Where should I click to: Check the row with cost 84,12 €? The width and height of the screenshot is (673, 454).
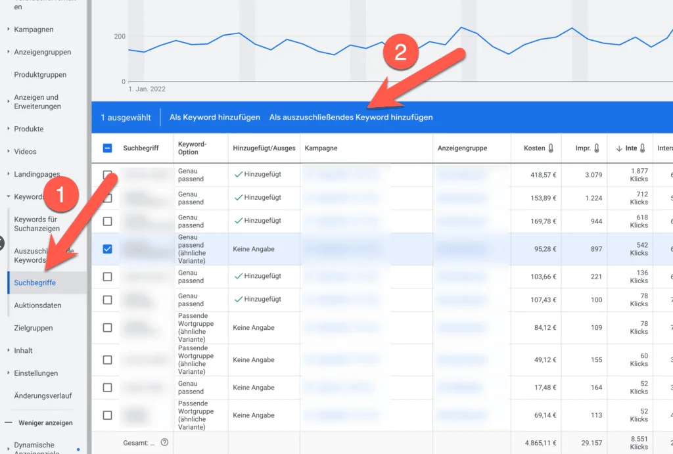(x=107, y=328)
